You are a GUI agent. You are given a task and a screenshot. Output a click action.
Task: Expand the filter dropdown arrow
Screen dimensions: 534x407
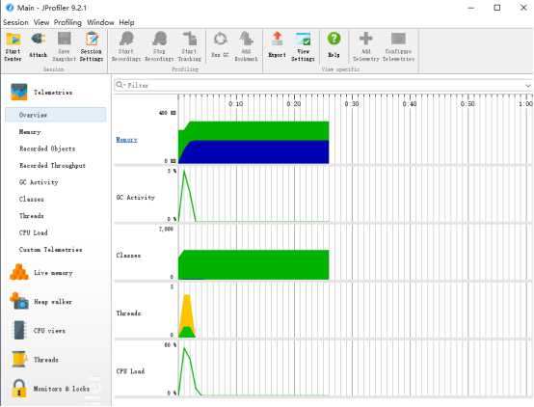pos(527,85)
